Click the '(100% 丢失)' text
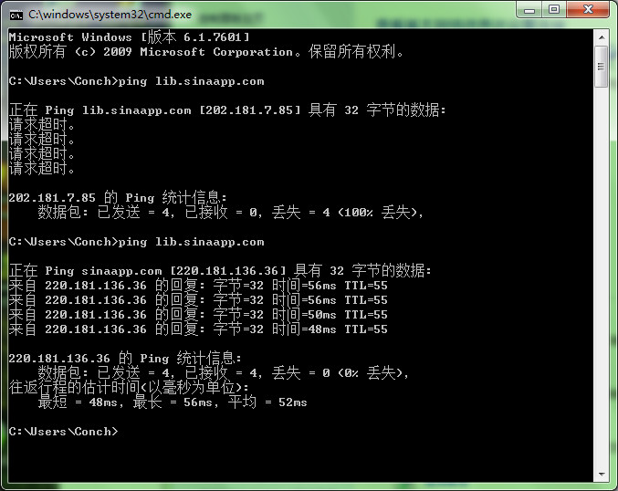 377,212
